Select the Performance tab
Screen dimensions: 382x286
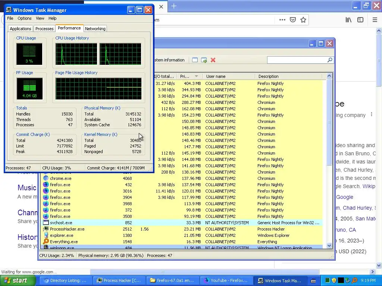[69, 28]
